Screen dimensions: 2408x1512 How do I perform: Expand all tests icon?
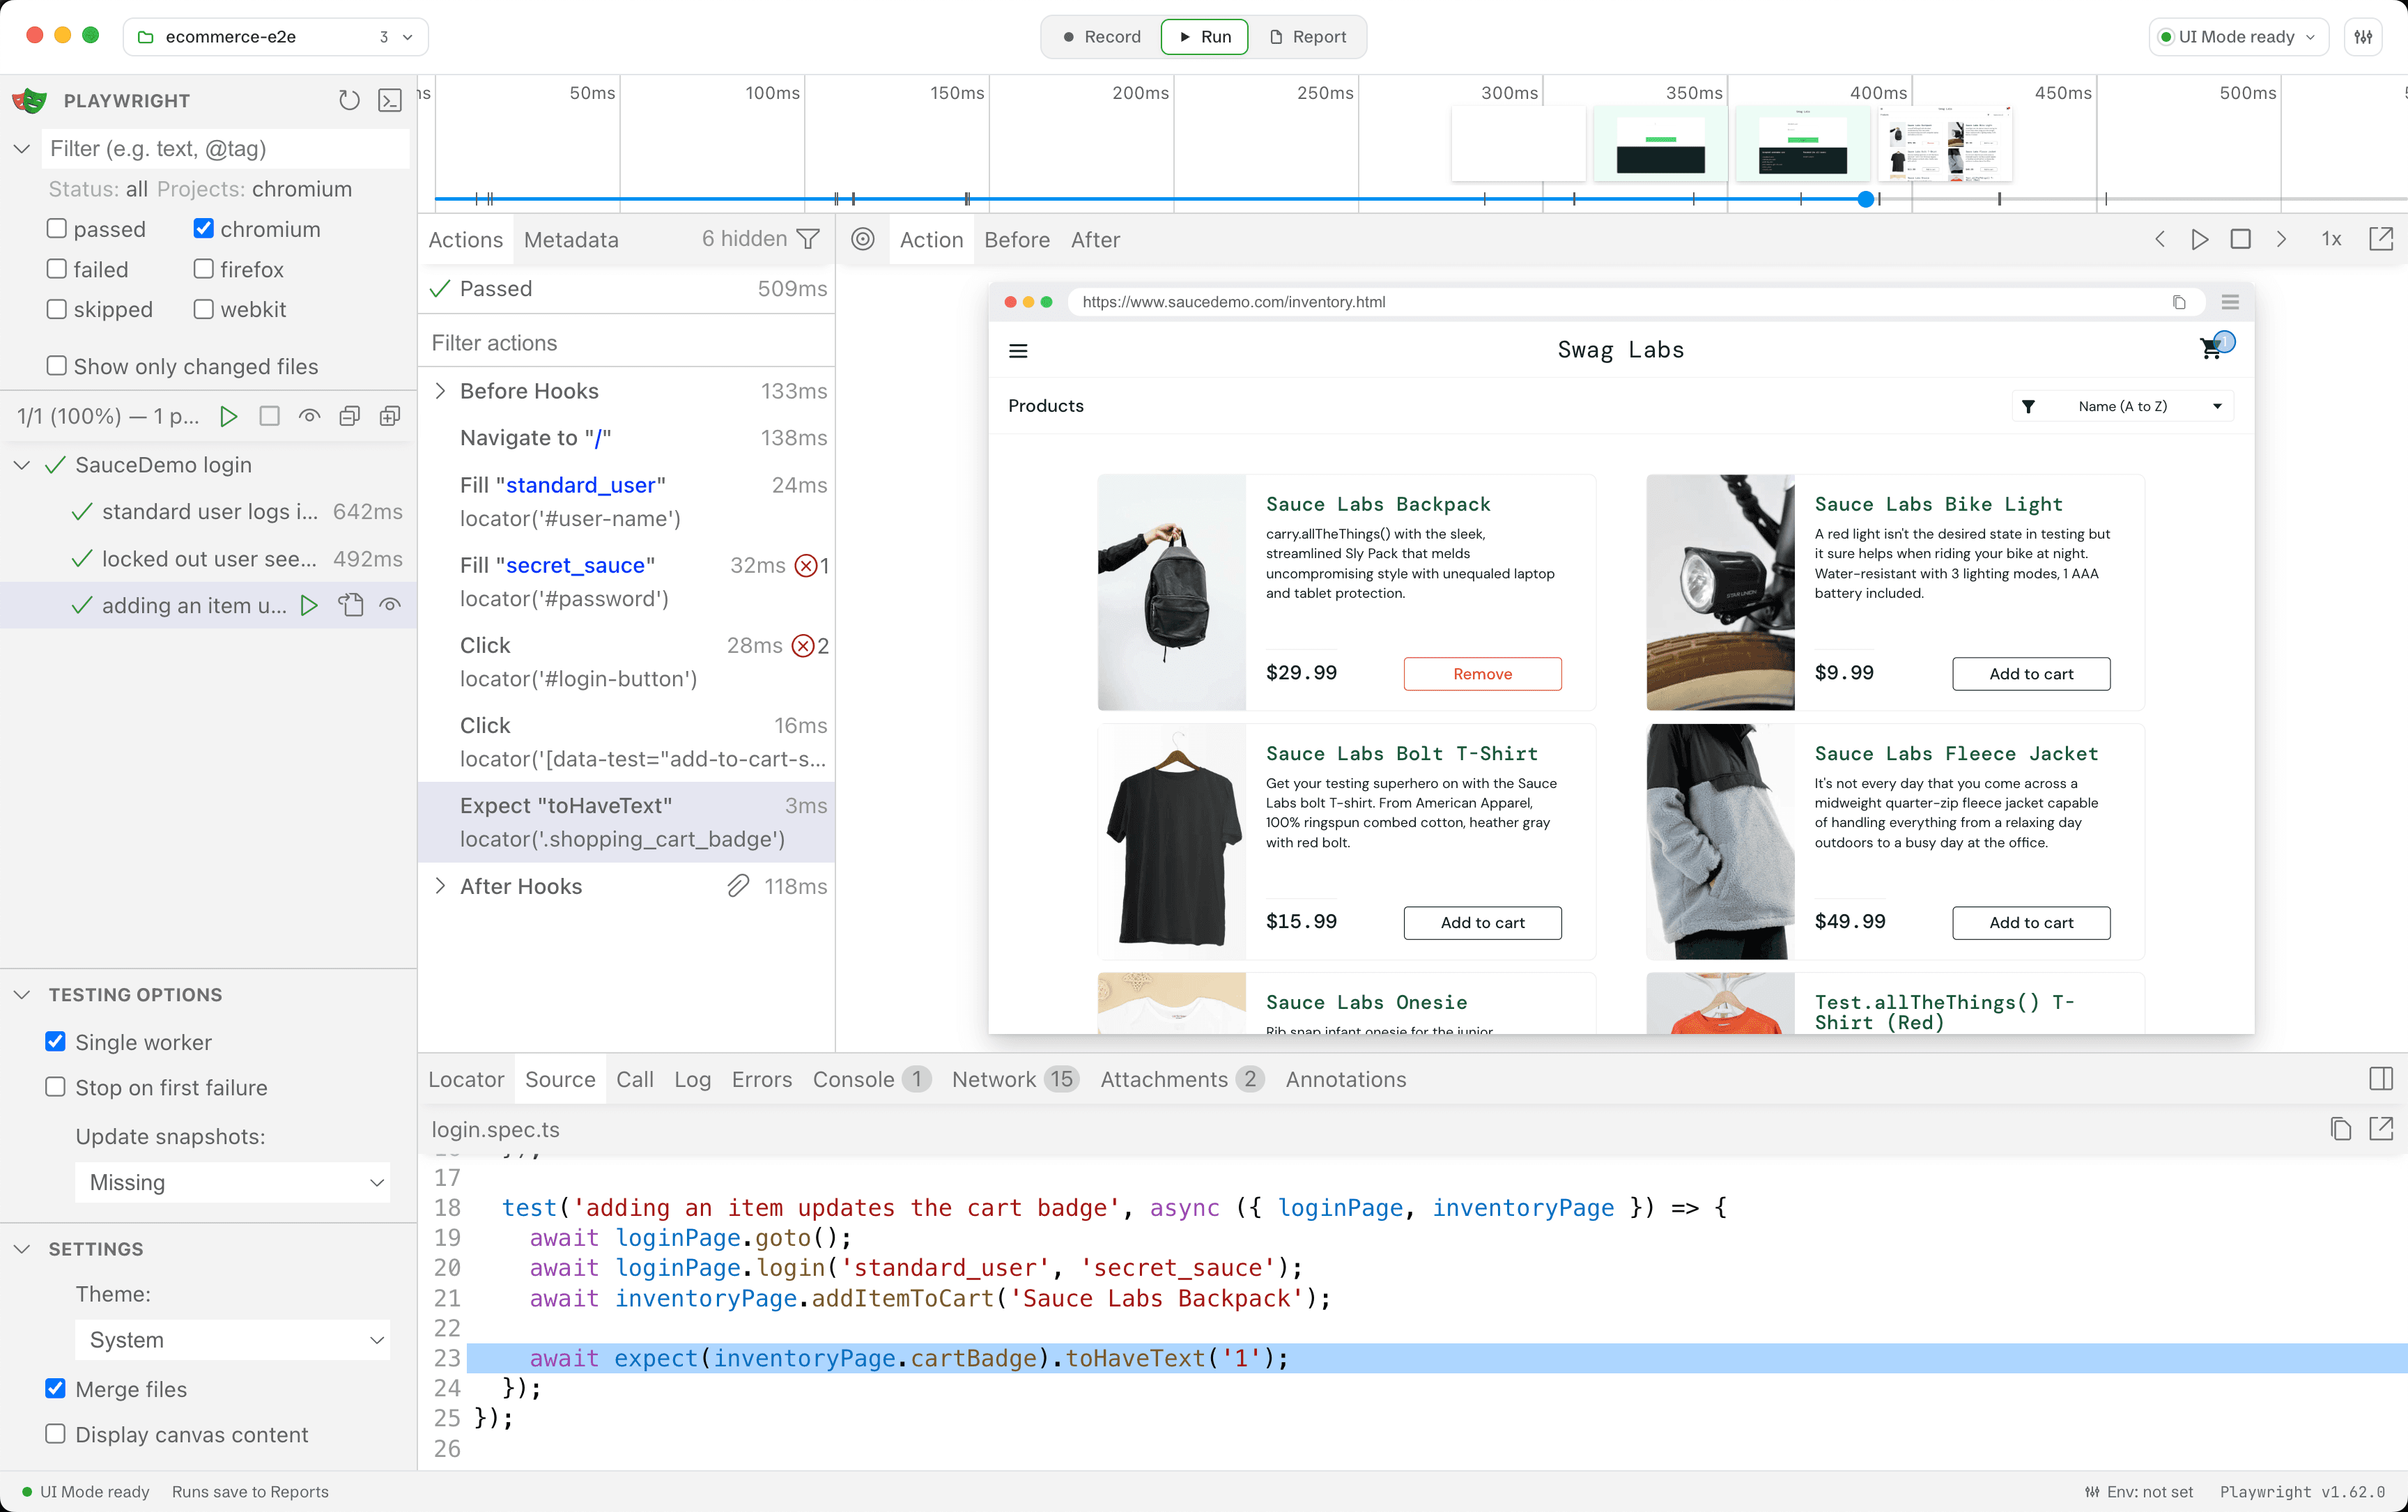click(x=390, y=416)
